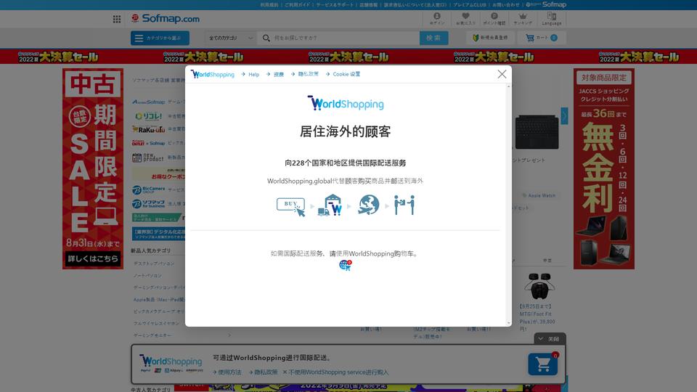Open the blue WorldShopping cart button

coord(543,364)
